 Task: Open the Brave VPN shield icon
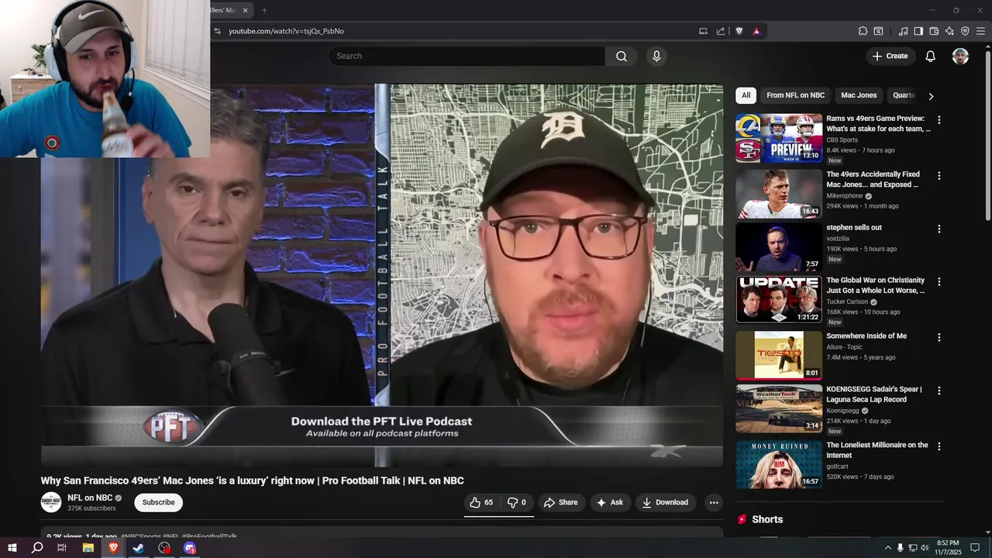pos(965,31)
